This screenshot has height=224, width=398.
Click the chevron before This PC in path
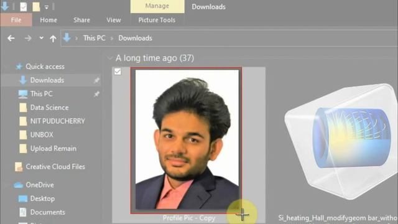[76, 39]
